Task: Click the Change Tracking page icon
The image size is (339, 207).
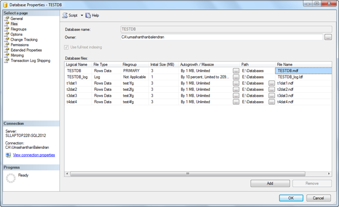Action: point(7,40)
